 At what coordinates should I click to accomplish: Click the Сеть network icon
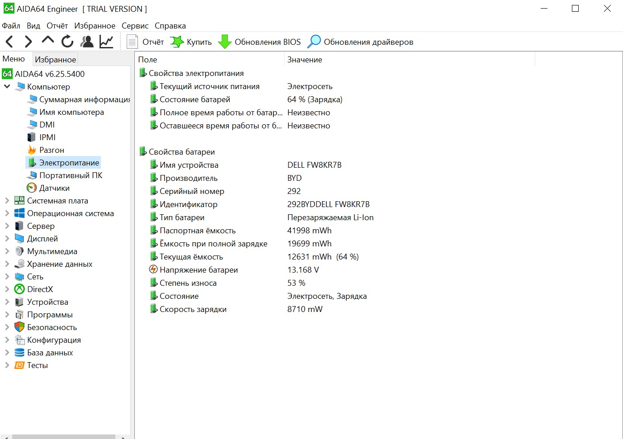click(19, 276)
